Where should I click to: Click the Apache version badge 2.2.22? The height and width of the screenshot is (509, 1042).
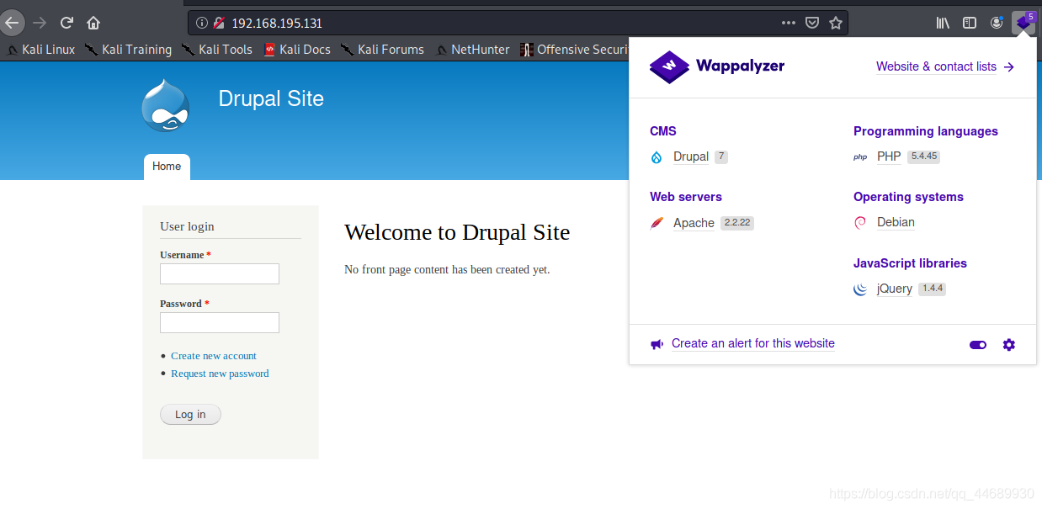(x=737, y=223)
